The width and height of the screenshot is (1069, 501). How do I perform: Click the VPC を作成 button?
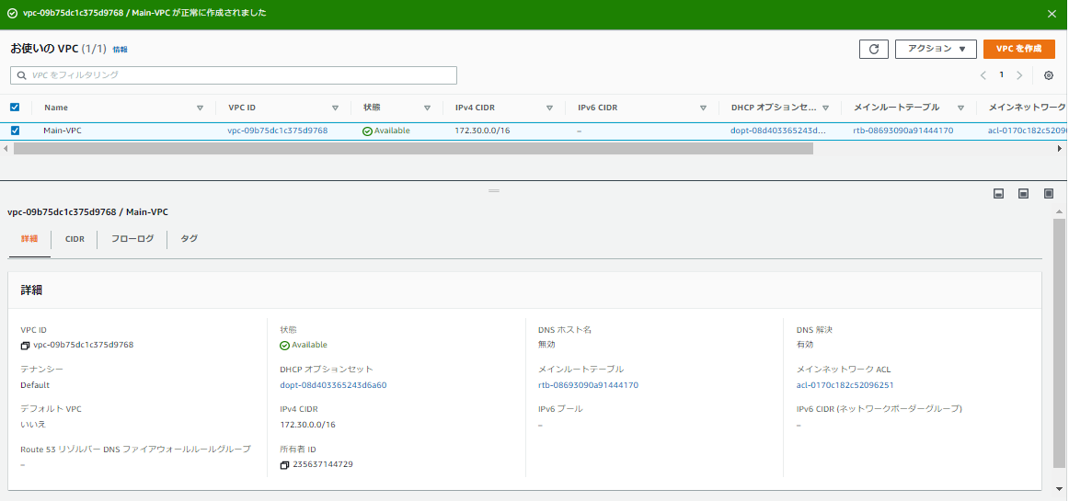(x=1018, y=49)
